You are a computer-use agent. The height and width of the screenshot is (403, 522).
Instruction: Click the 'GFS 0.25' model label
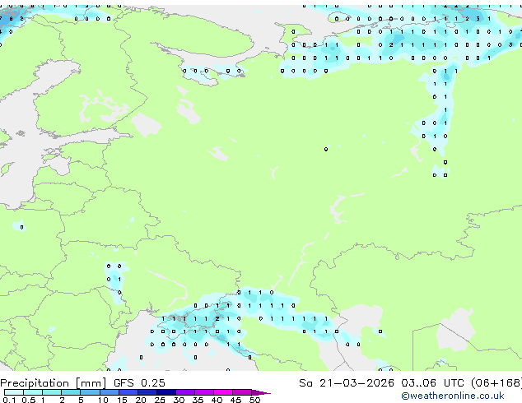coord(139,383)
